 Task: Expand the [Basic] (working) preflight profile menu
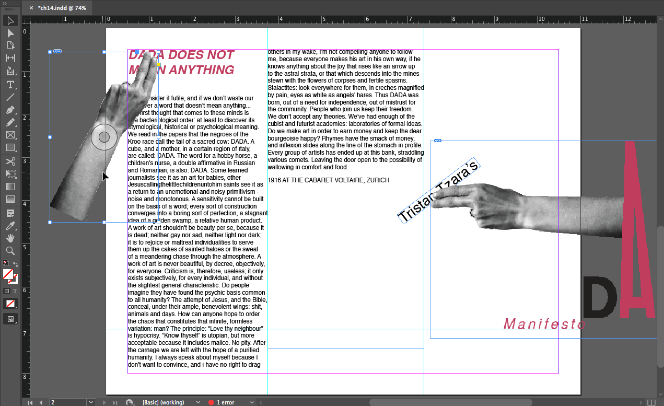pyautogui.click(x=198, y=402)
